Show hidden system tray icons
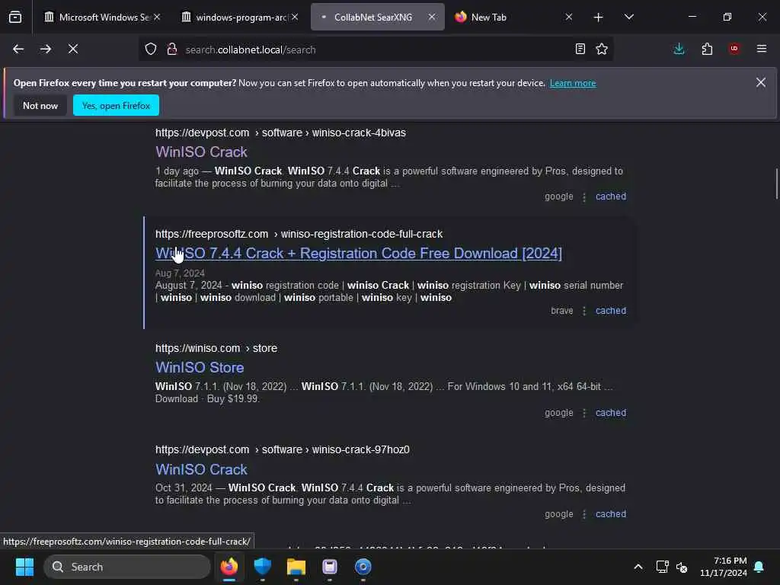Screen dimensions: 780x585 pos(638,567)
